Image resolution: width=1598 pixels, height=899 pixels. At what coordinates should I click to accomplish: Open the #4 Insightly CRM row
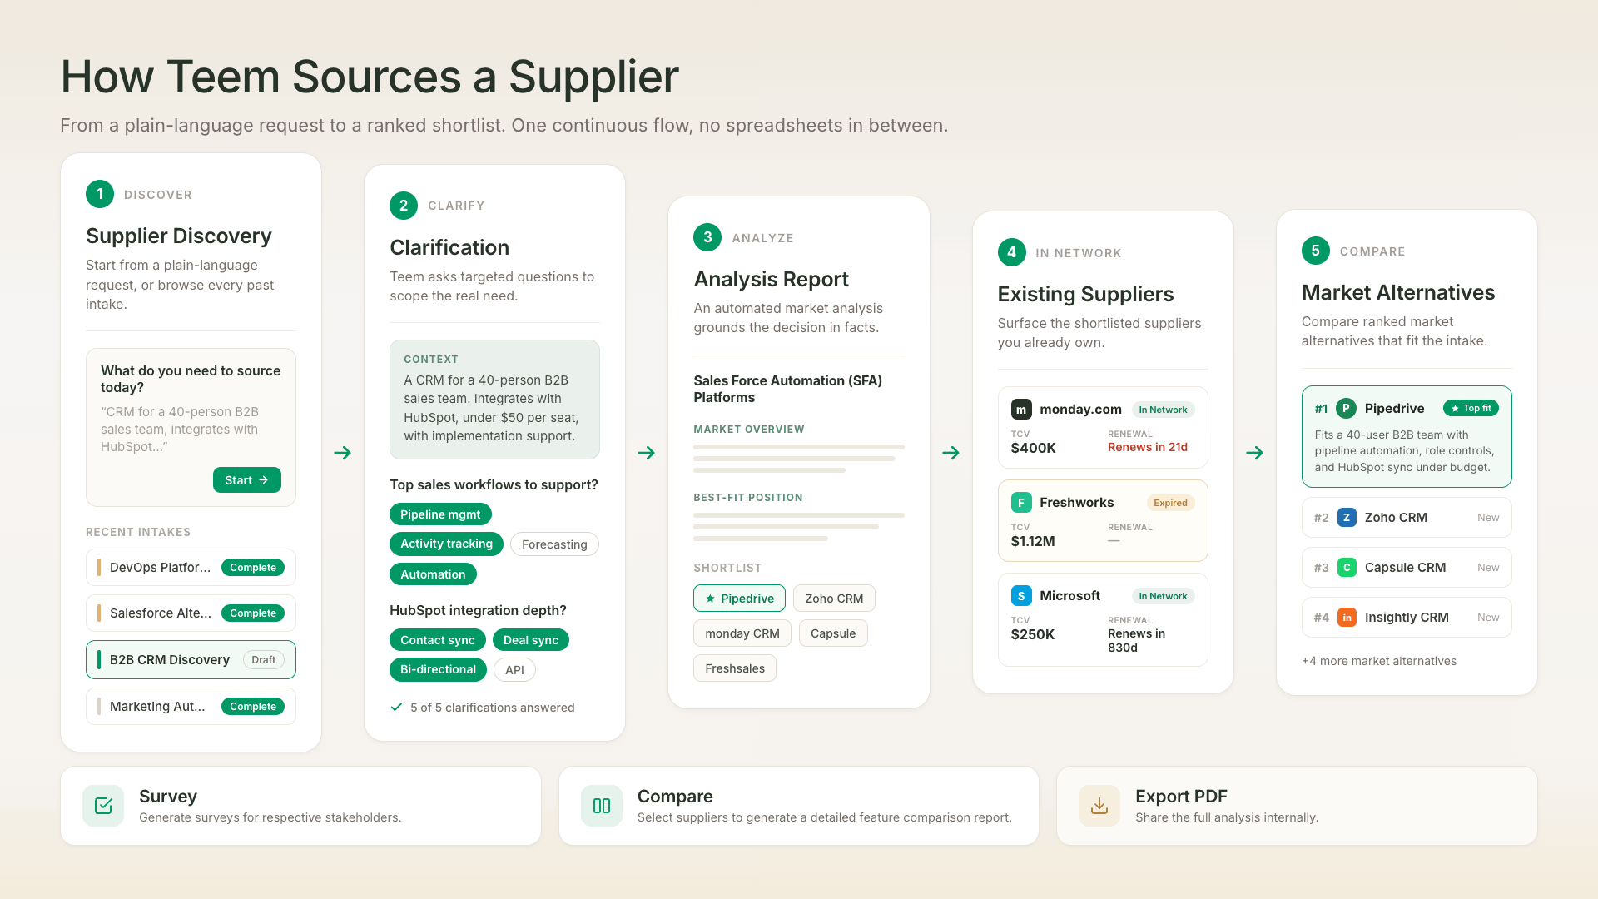coord(1407,618)
